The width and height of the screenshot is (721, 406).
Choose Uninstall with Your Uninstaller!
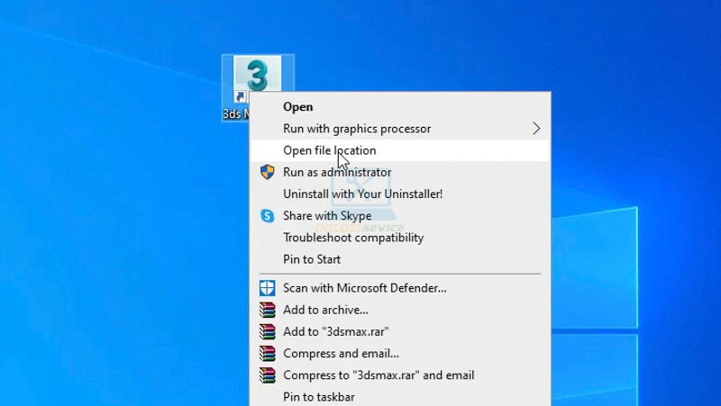coord(400,194)
